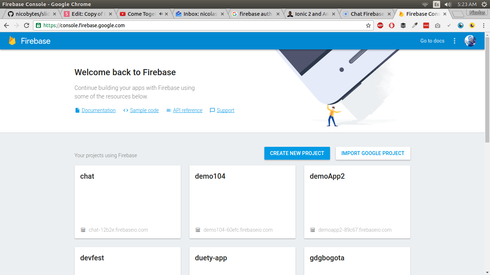Click Go to docs link
The width and height of the screenshot is (490, 275).
click(432, 41)
